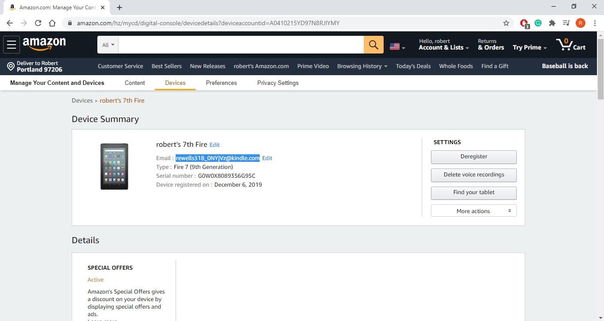Click the Active special offers status
604x321 pixels.
[96, 279]
